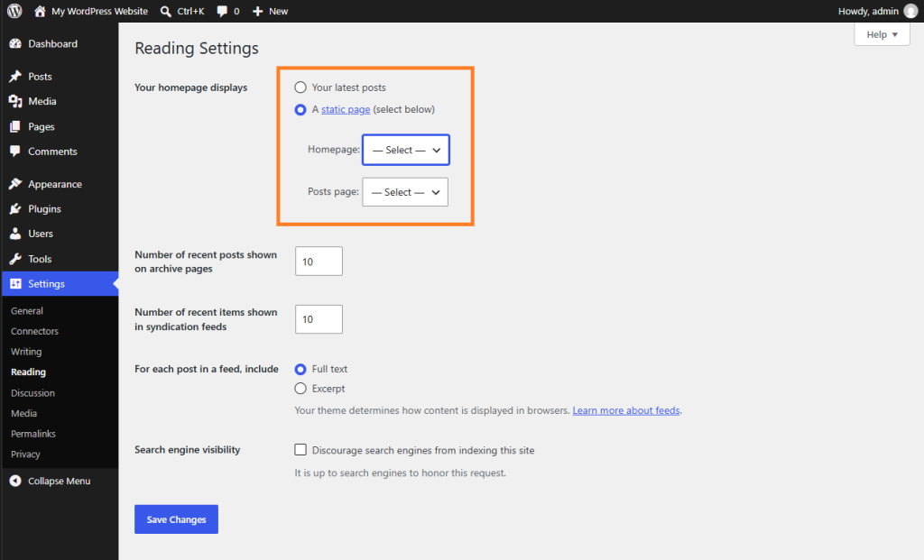924x560 pixels.
Task: Click the admin avatar icon
Action: click(x=911, y=11)
